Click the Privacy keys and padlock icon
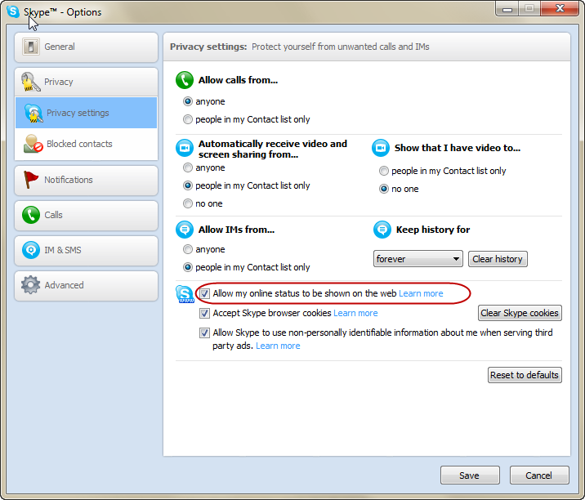 (x=30, y=82)
